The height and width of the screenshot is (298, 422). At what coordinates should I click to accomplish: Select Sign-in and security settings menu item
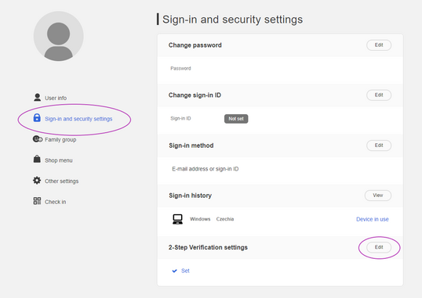click(x=78, y=119)
